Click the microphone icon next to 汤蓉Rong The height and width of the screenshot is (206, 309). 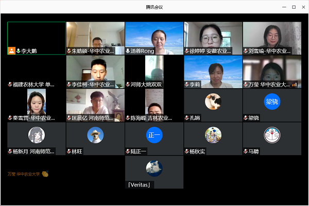[x=128, y=51]
